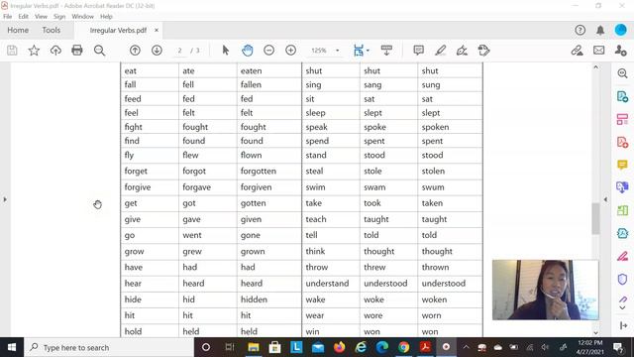Upload file to cloud icon
The width and height of the screenshot is (634, 357).
coord(55,51)
